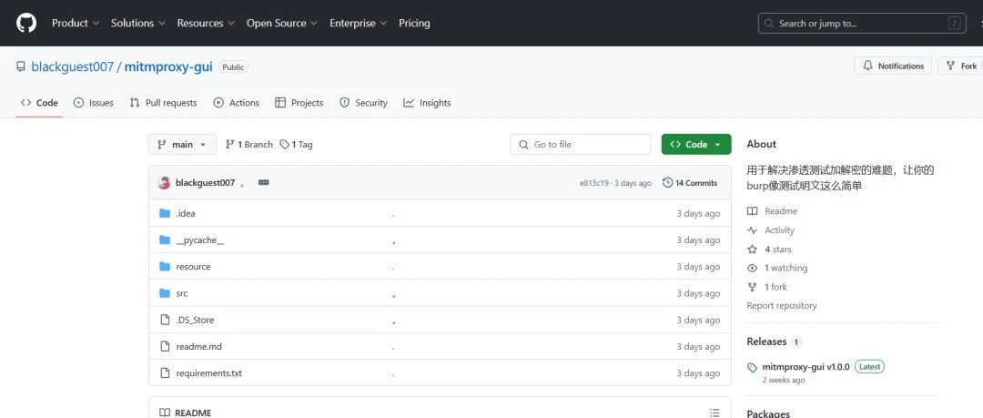This screenshot has width=983, height=418.
Task: Click the Notifications bell button
Action: click(893, 66)
